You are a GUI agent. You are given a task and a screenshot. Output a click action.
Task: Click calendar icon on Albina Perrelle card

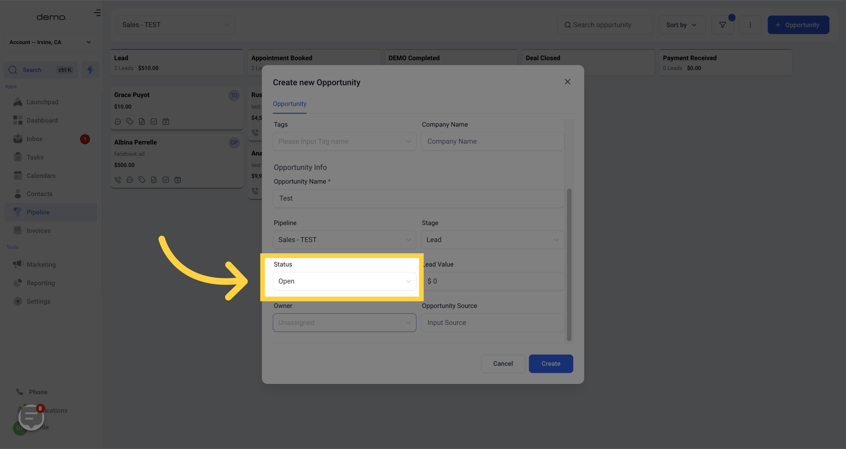pyautogui.click(x=178, y=180)
